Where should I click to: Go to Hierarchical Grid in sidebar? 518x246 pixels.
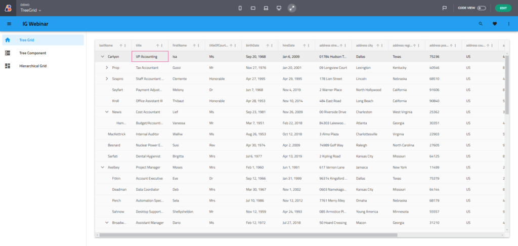(x=33, y=66)
